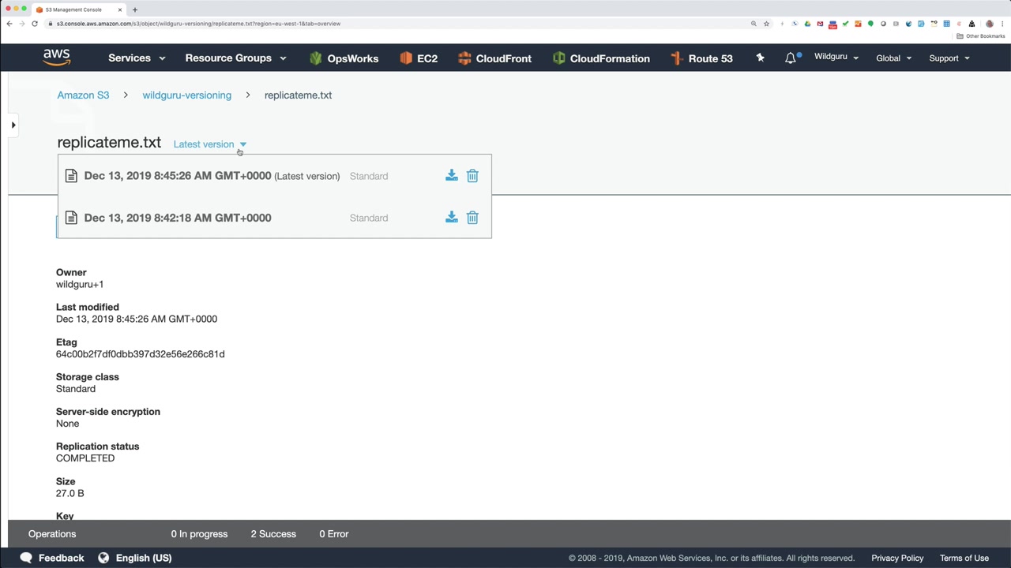Click the wildguru+1 owner value
This screenshot has height=568, width=1011.
[80, 284]
